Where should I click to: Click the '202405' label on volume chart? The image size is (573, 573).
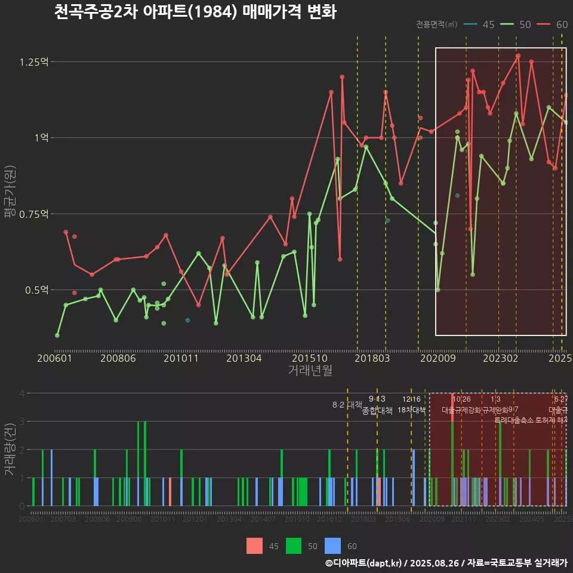(x=532, y=519)
